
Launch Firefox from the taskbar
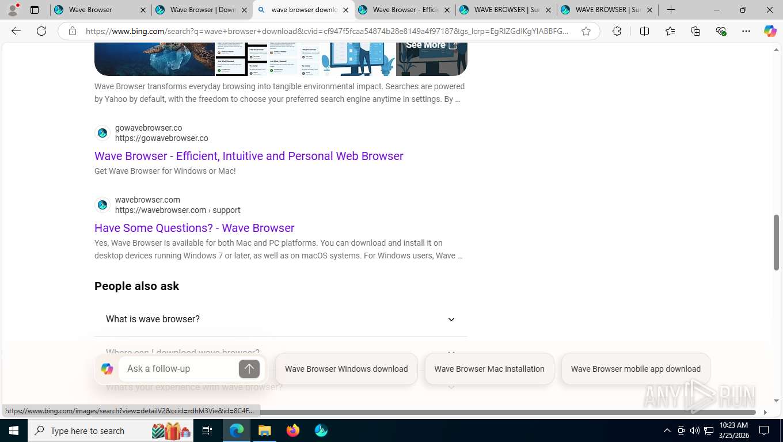[293, 430]
